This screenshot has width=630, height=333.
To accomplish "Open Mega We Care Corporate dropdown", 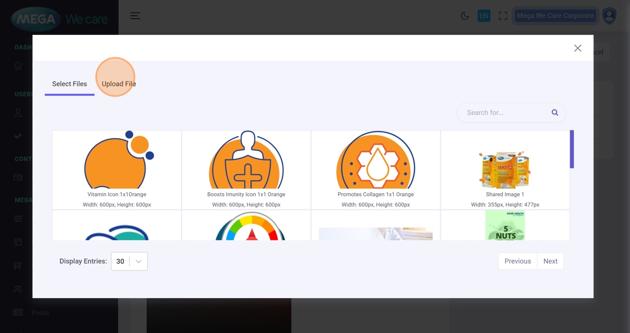I will (555, 16).
